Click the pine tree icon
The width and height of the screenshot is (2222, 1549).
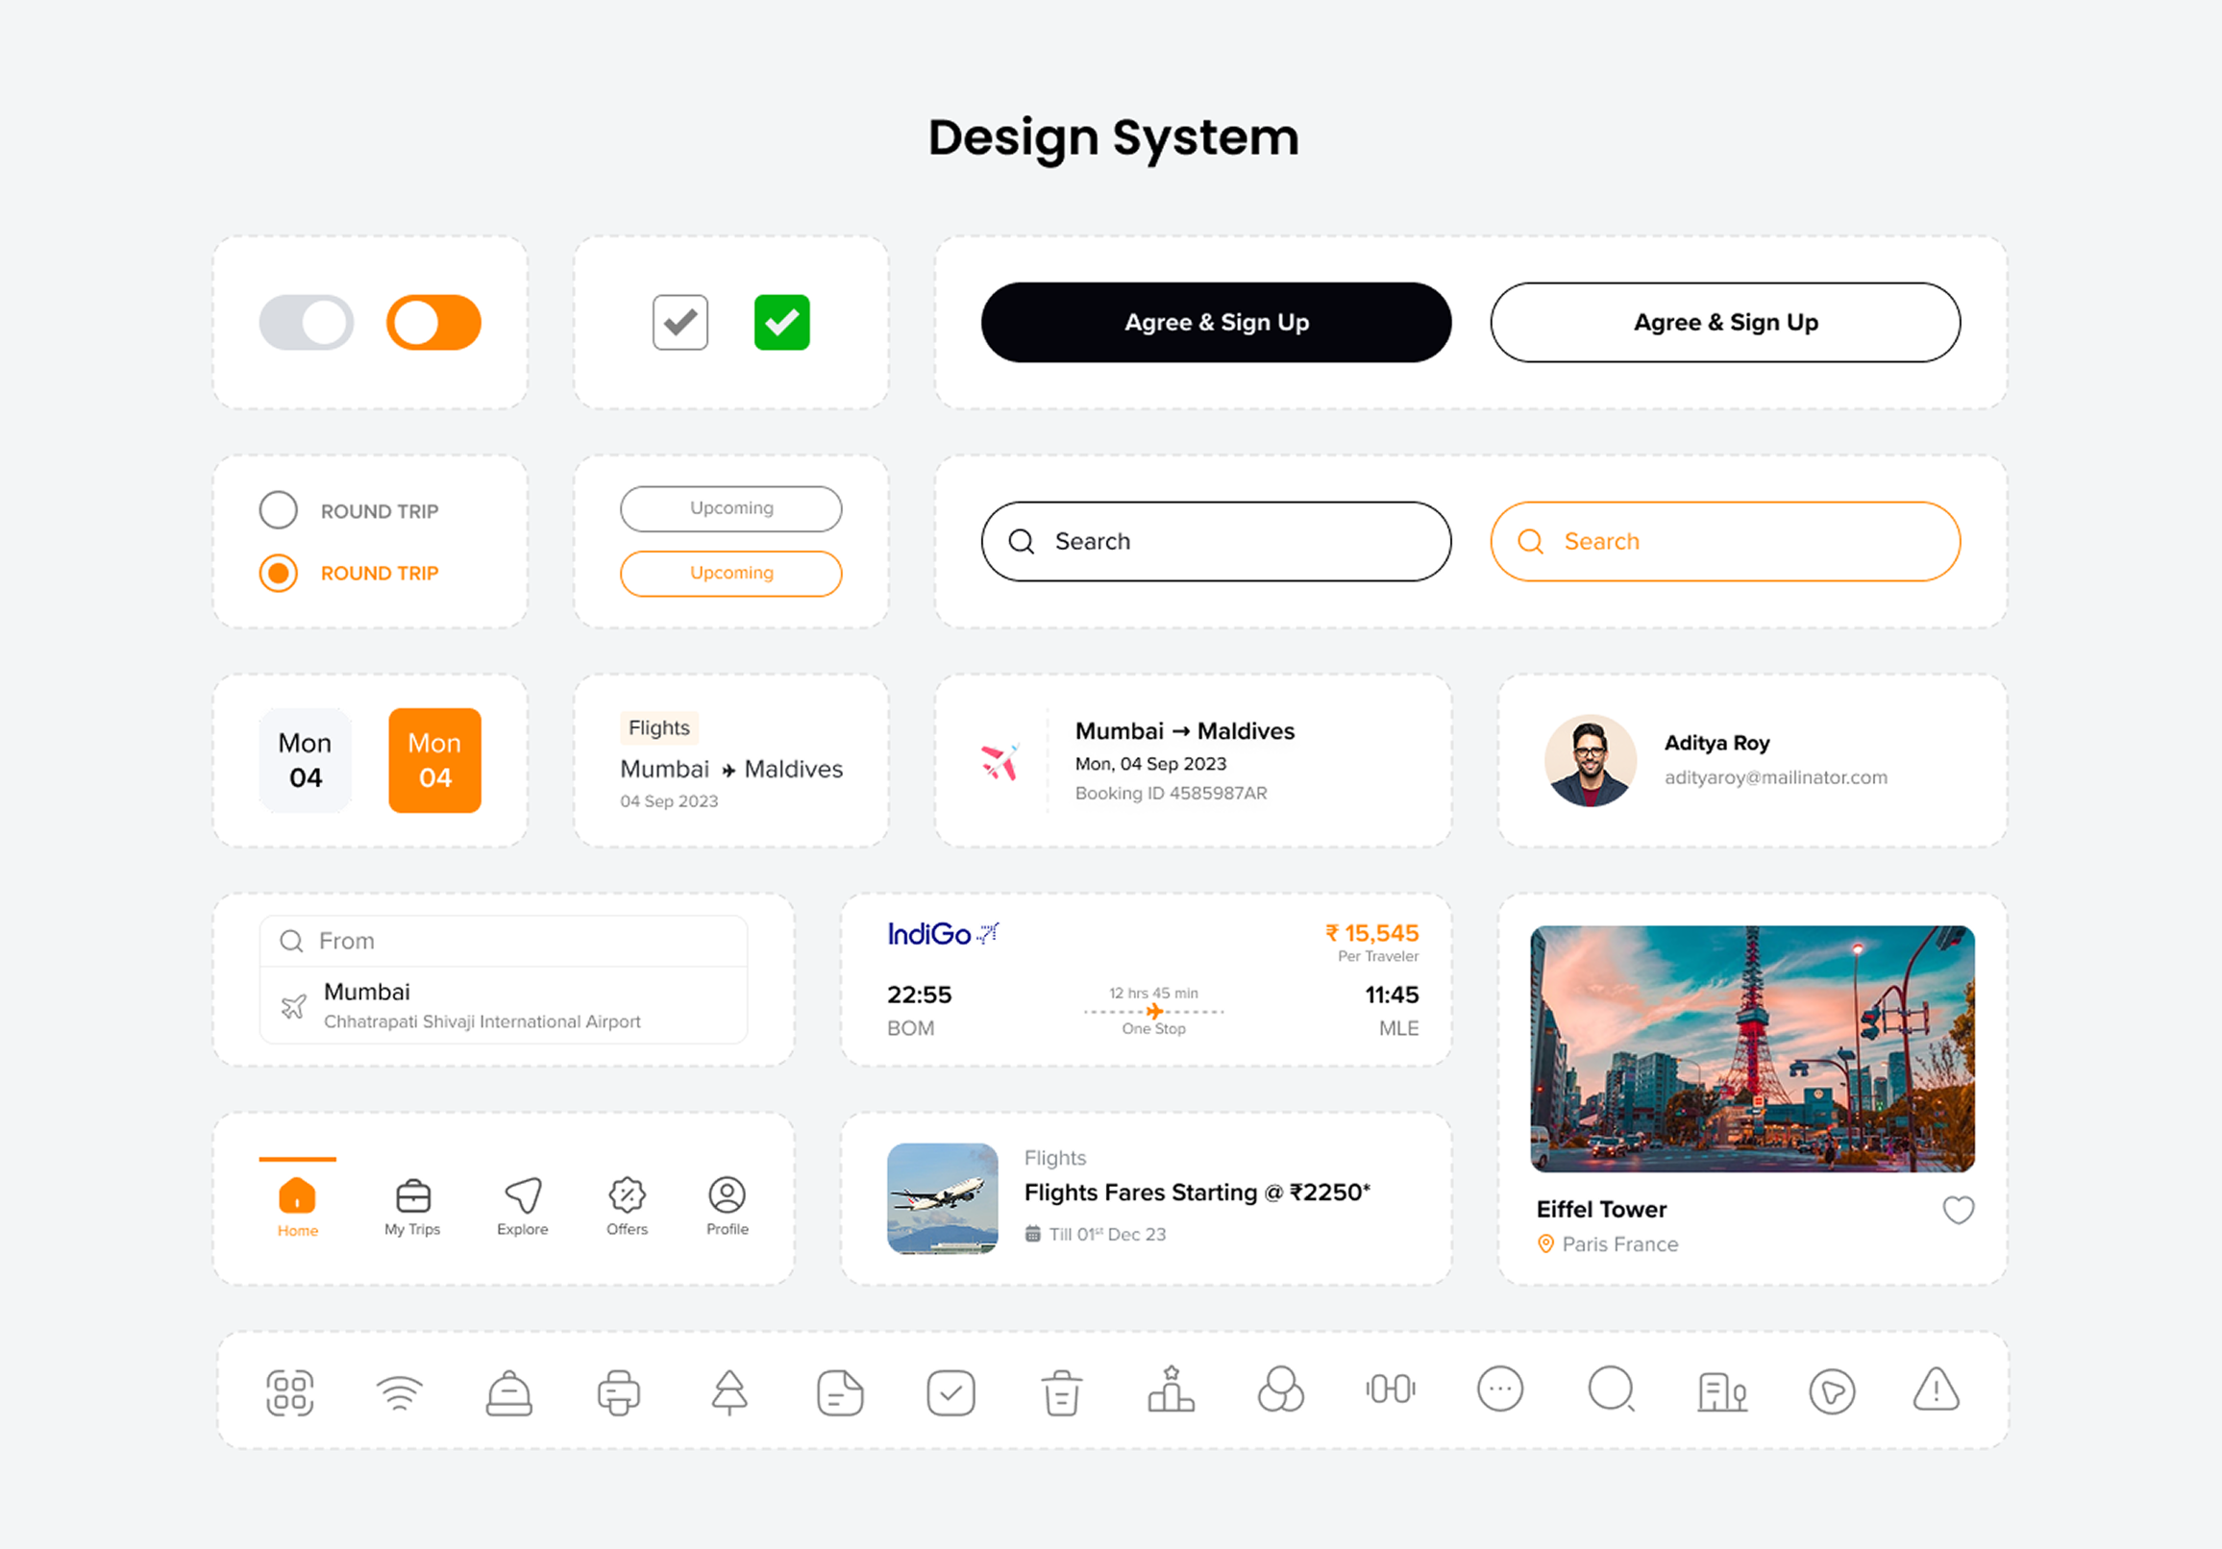point(729,1393)
